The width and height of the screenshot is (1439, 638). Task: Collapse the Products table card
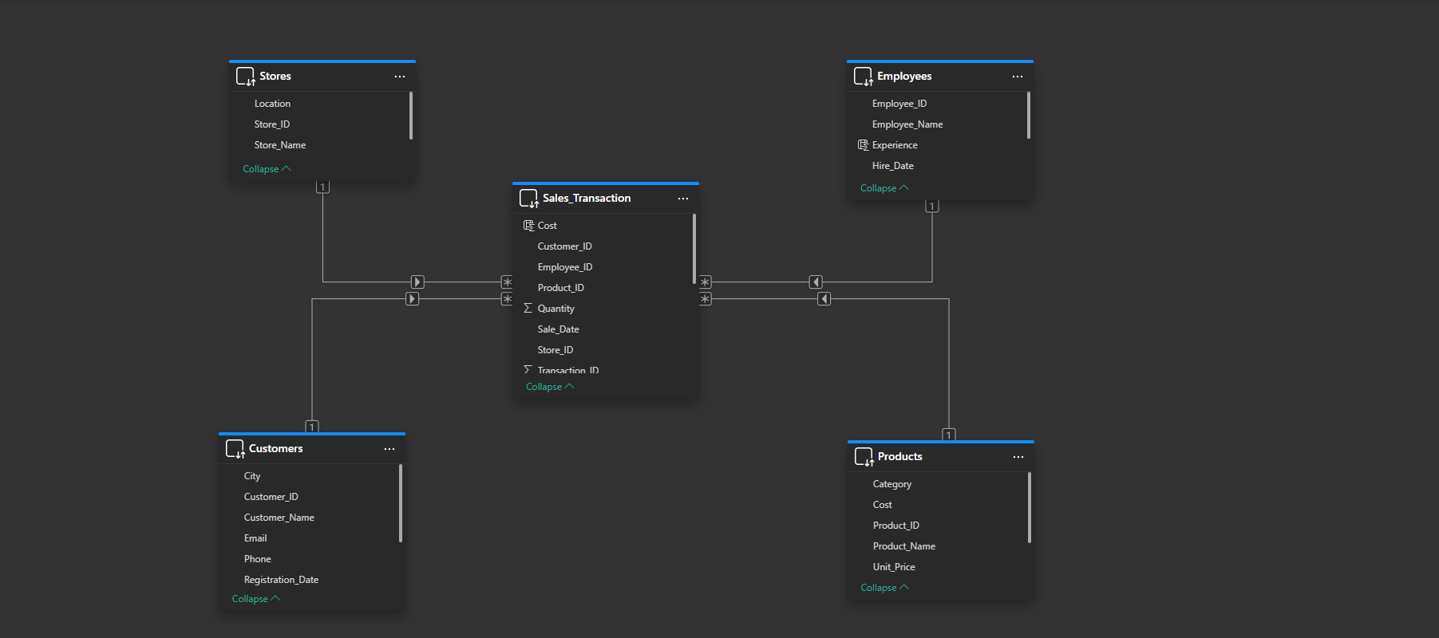pyautogui.click(x=885, y=588)
